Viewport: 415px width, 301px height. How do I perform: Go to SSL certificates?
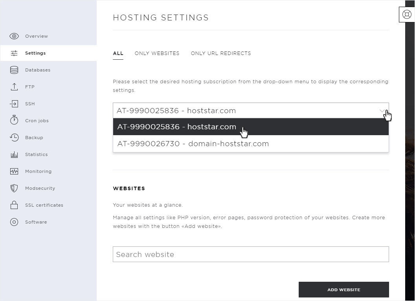pos(48,205)
